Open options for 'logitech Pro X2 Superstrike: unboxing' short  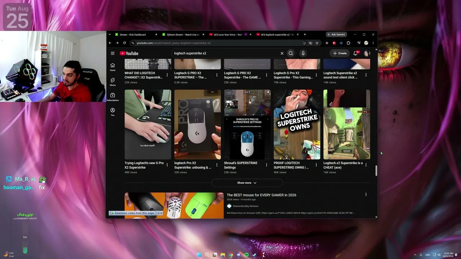[x=217, y=165]
